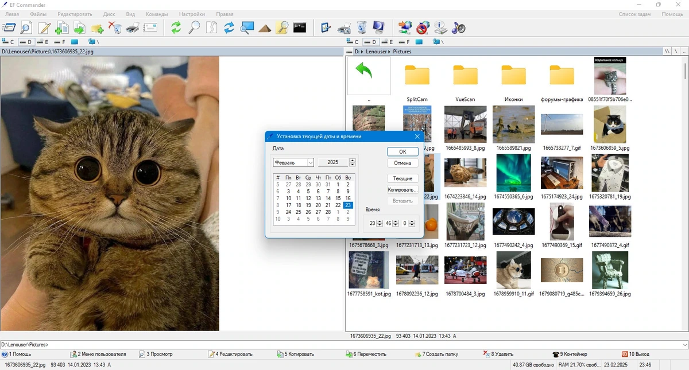This screenshot has width=689, height=370.
Task: Click the Текущие button in dialog
Action: click(402, 178)
